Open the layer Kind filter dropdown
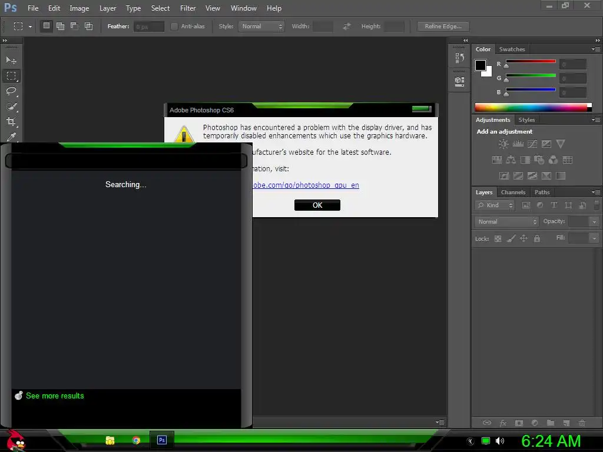Screen dimensions: 603x452 [x=495, y=205]
